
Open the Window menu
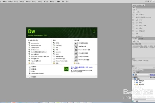tap(46, 2)
